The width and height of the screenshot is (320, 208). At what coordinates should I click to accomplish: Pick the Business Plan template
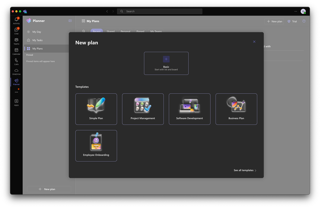[x=236, y=109]
